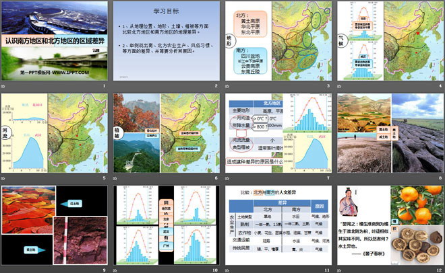Click animation star icon under slide 11
The height and width of the screenshot is (273, 445).
click(x=227, y=270)
